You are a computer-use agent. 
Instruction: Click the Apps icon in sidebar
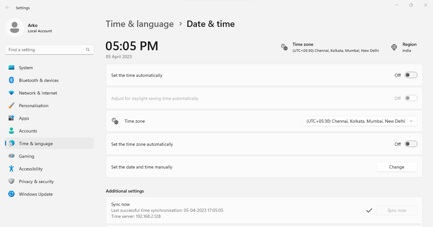click(x=11, y=118)
